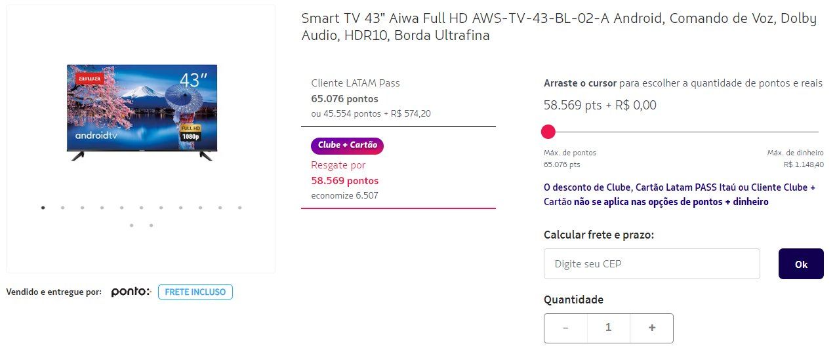Click the FRETE INCLUSO badge

[x=195, y=292]
